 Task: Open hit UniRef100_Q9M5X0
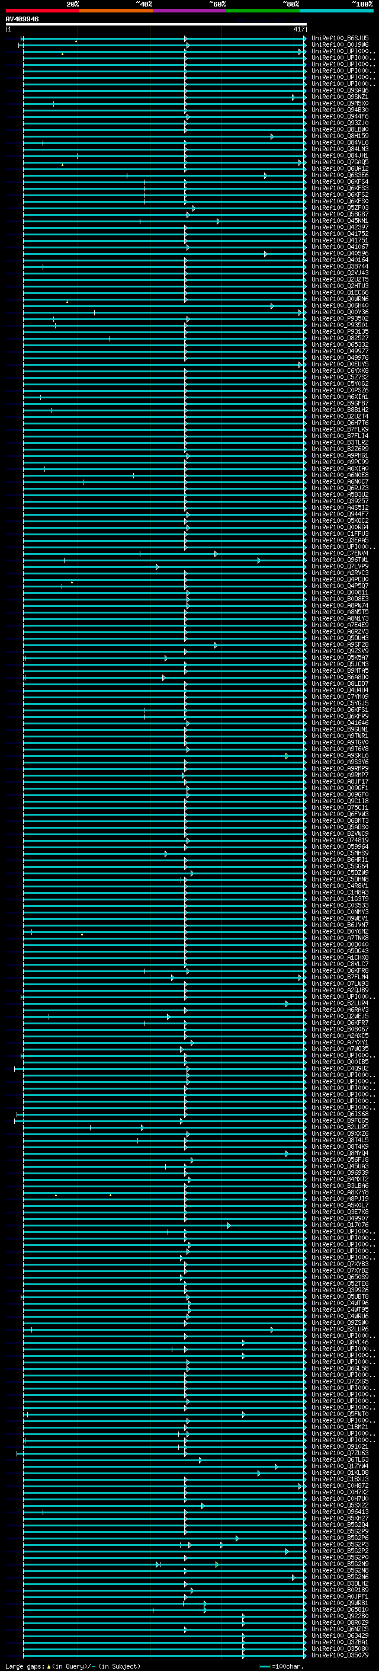click(x=340, y=103)
